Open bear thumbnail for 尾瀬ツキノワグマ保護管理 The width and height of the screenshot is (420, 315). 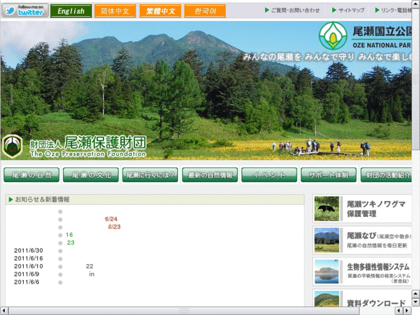327,209
